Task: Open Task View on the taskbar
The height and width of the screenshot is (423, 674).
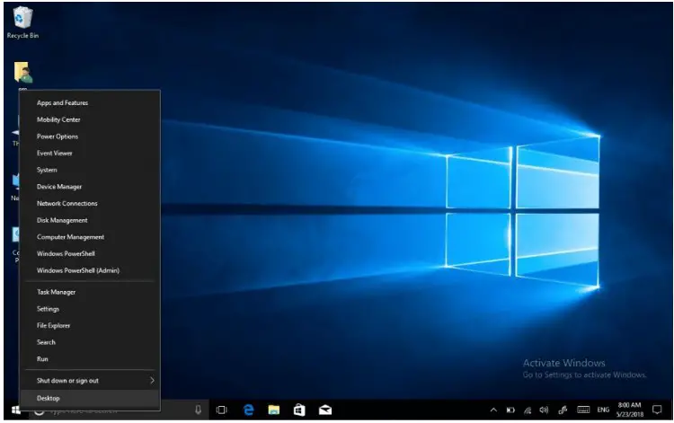Action: point(222,410)
